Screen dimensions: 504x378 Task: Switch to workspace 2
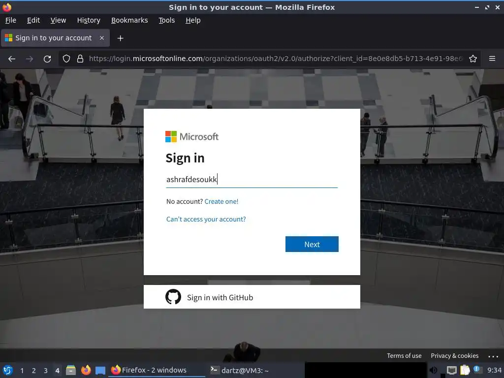coord(34,371)
